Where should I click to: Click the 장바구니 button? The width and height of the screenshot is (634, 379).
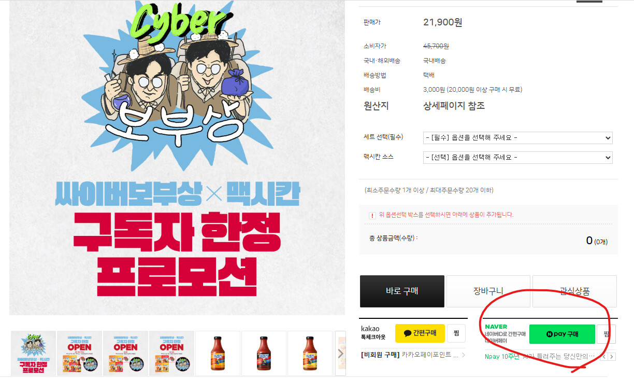pos(488,291)
